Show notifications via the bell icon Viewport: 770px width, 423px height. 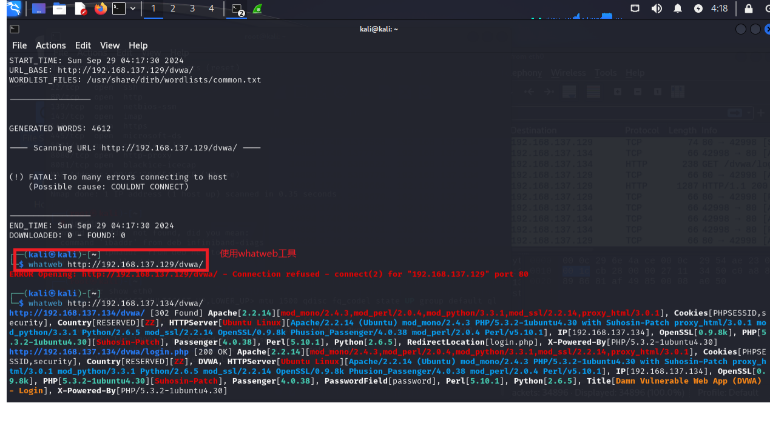click(x=678, y=8)
